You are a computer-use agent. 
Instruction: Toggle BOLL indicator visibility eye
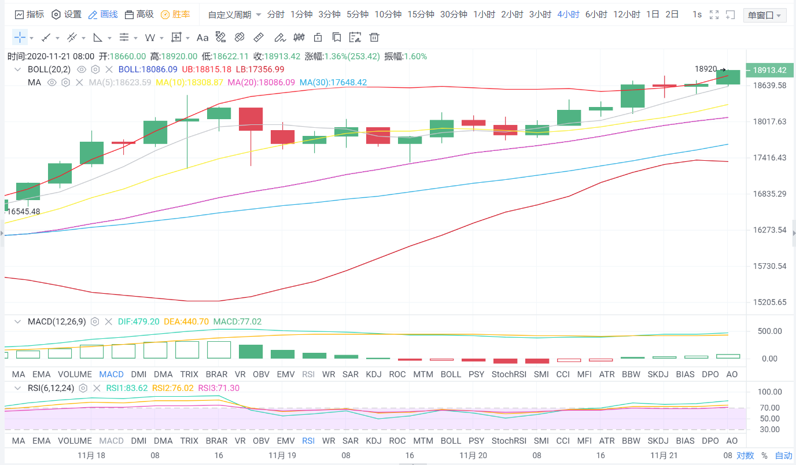(82, 69)
